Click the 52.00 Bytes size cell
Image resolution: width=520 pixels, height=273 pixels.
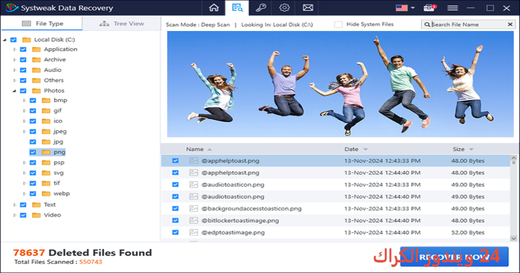pos(468,232)
